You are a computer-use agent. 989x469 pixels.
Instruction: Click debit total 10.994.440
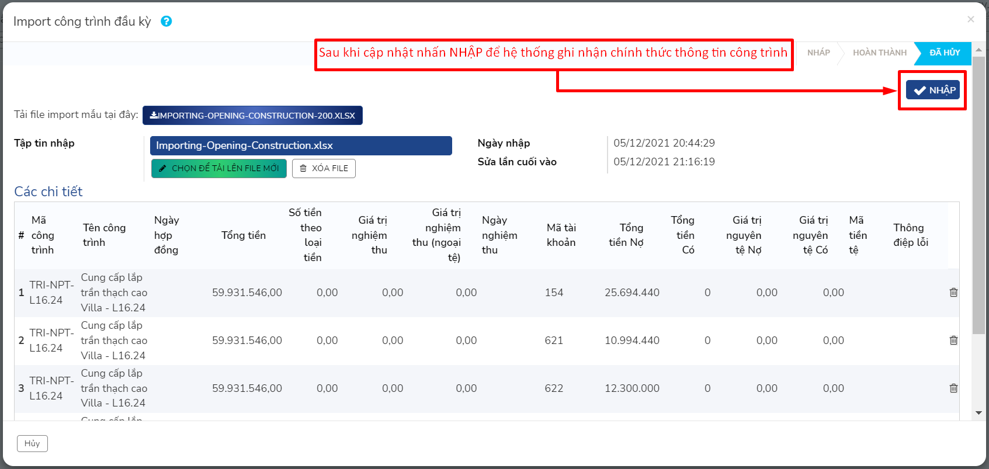632,341
